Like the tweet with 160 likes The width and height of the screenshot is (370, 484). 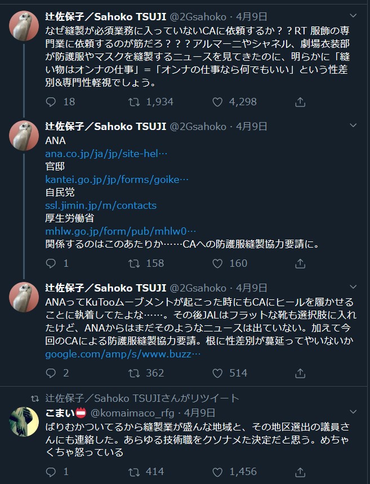(218, 263)
